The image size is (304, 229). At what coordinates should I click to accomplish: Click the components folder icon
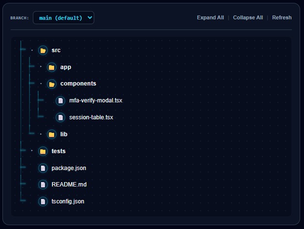(52, 84)
